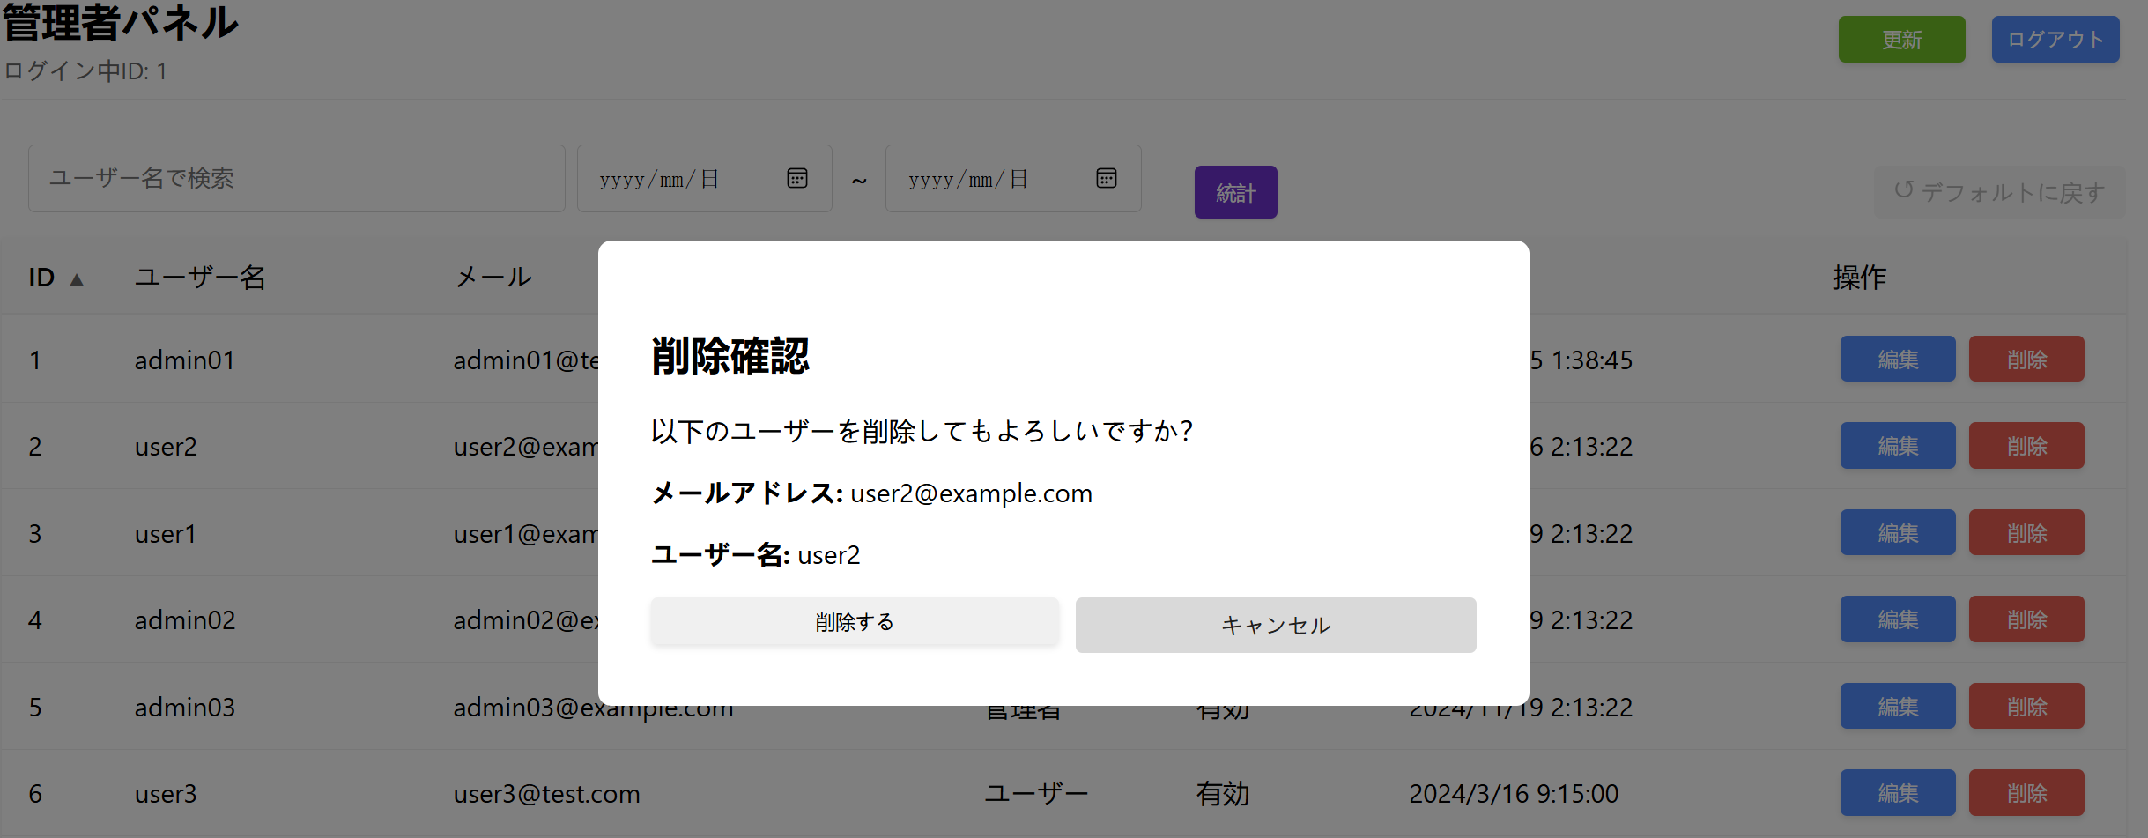Confirm deletion with 削除する button
This screenshot has height=838, width=2148.
click(x=855, y=622)
